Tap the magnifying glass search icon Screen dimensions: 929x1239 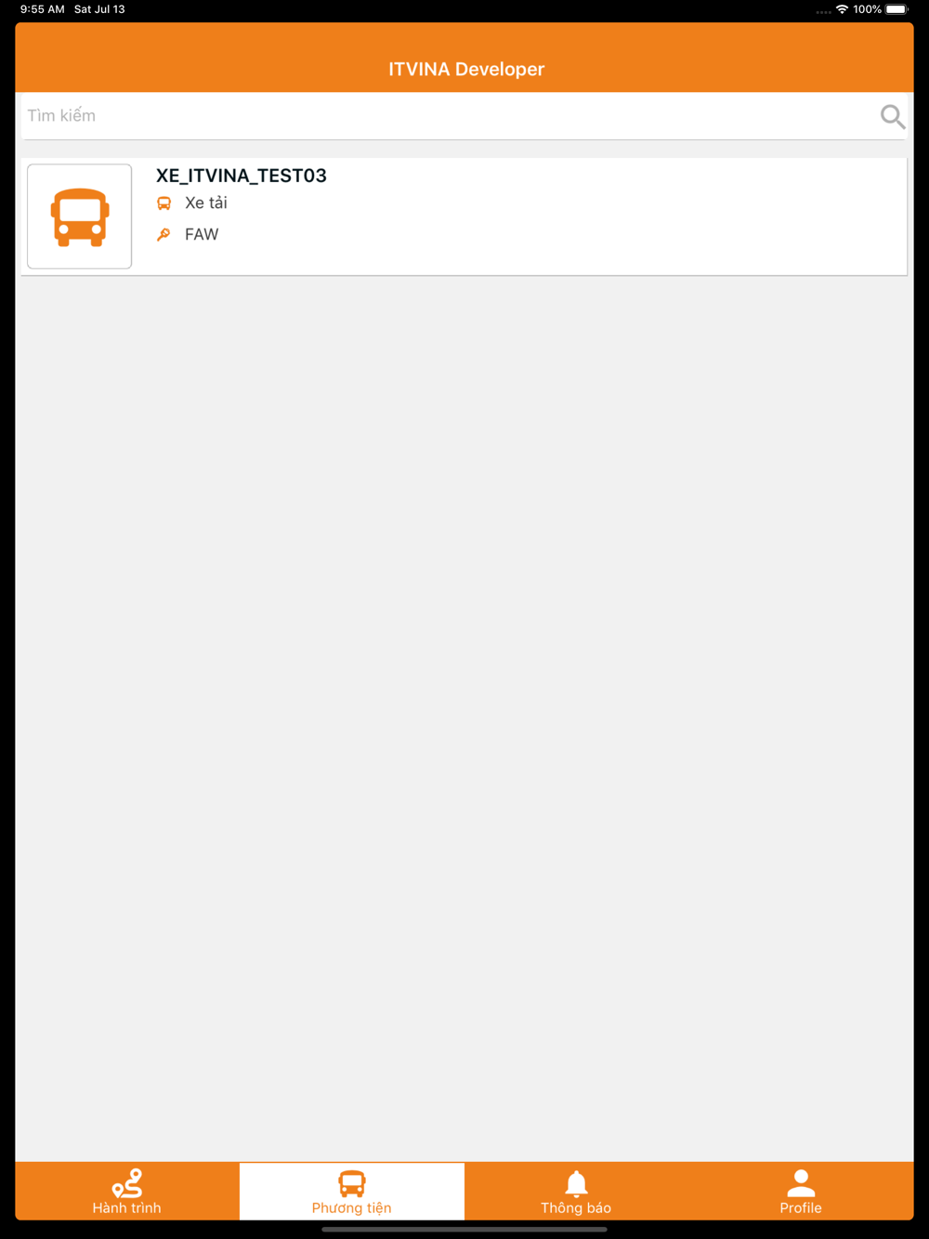point(893,116)
